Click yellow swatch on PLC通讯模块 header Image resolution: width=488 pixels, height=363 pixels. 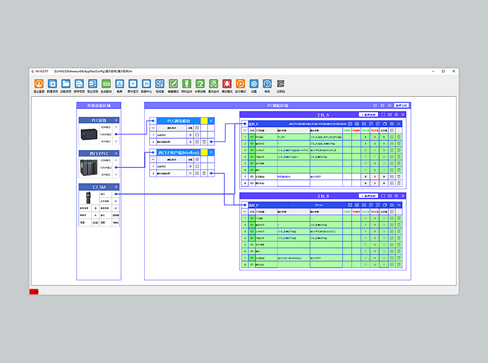pos(204,121)
